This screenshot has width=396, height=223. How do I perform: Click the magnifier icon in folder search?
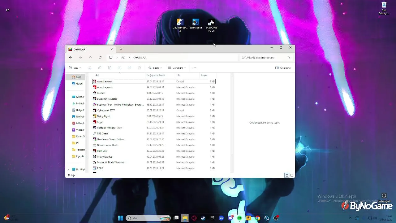pyautogui.click(x=289, y=58)
